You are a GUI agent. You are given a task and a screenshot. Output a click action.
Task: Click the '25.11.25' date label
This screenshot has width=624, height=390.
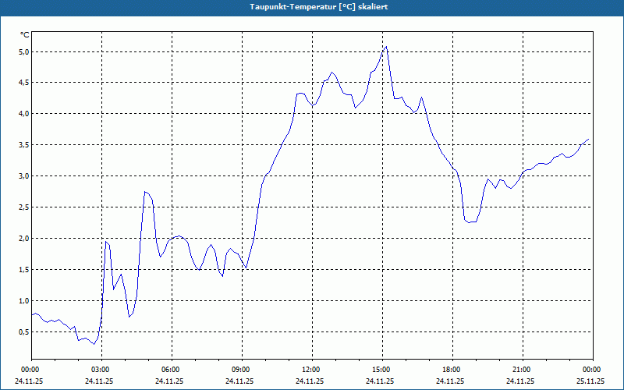tap(590, 381)
